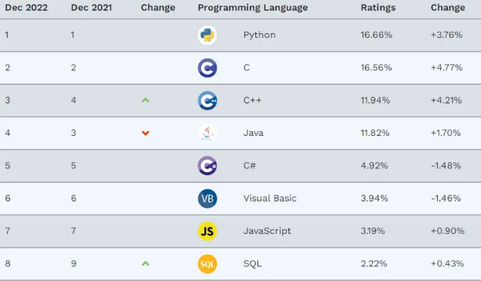Viewport: 481px width, 281px height.
Task: Click Dec 2021 rank 3 in Java row
Action: tap(74, 133)
